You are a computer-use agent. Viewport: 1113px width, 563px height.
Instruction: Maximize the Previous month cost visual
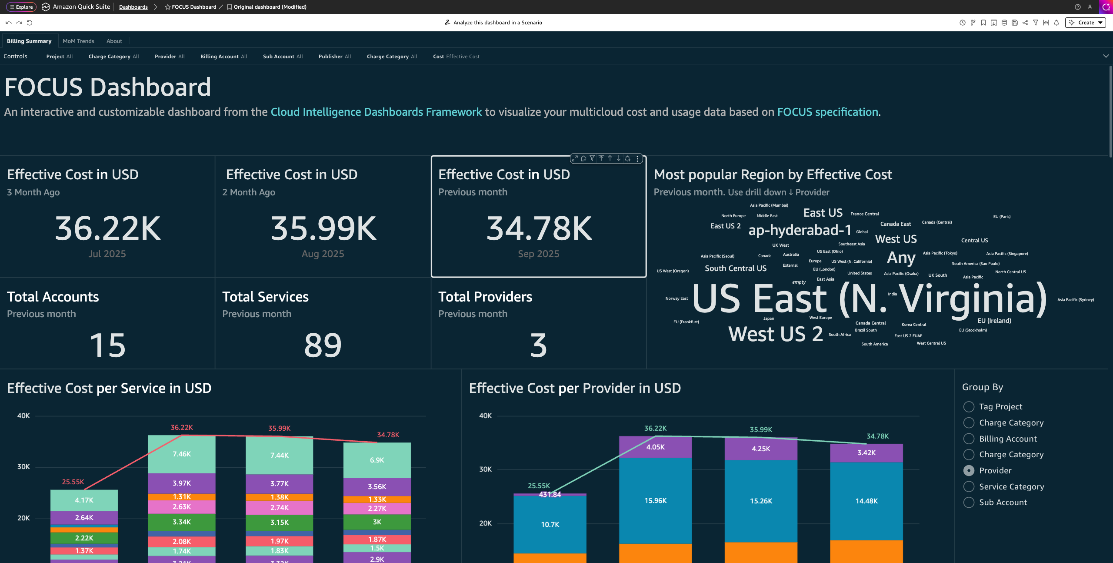point(575,158)
